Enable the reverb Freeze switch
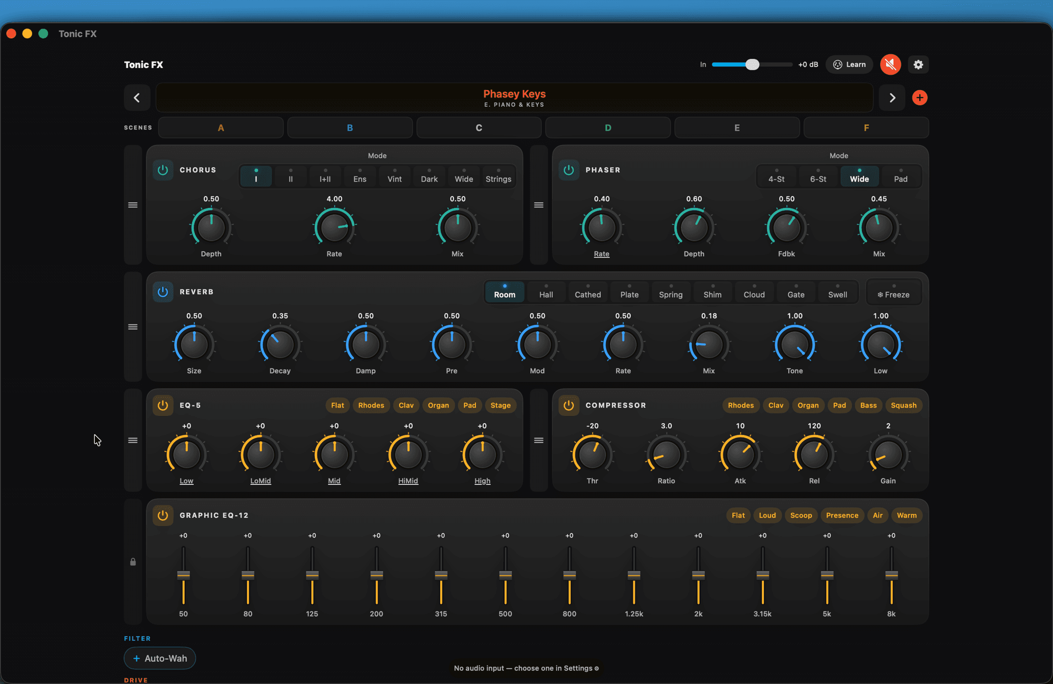 pyautogui.click(x=893, y=292)
